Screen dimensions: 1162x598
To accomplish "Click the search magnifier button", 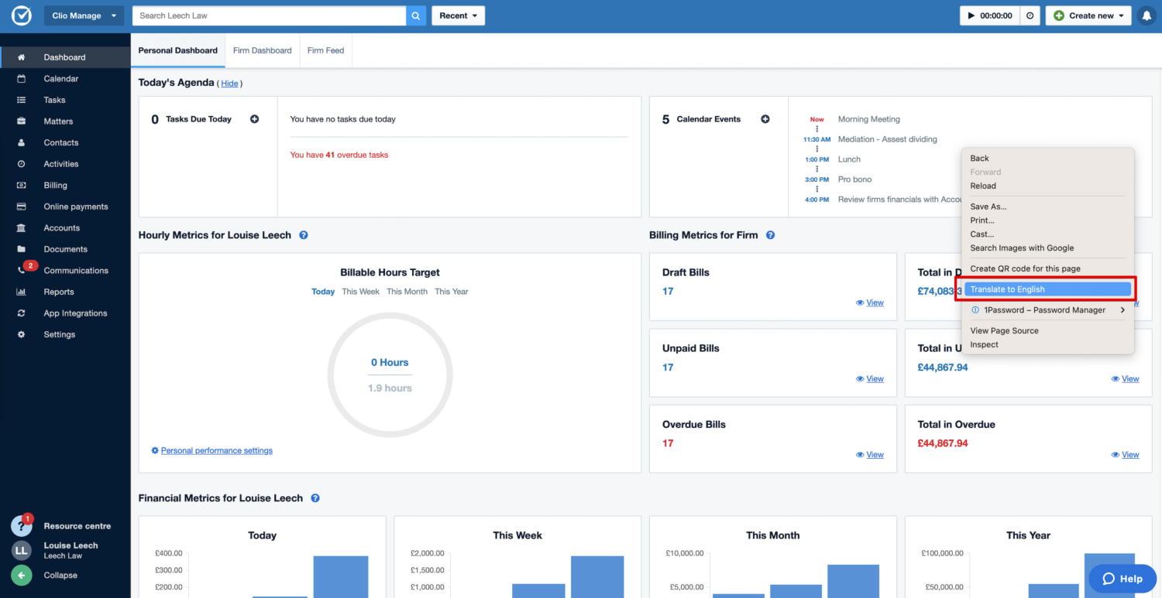I will pyautogui.click(x=416, y=15).
